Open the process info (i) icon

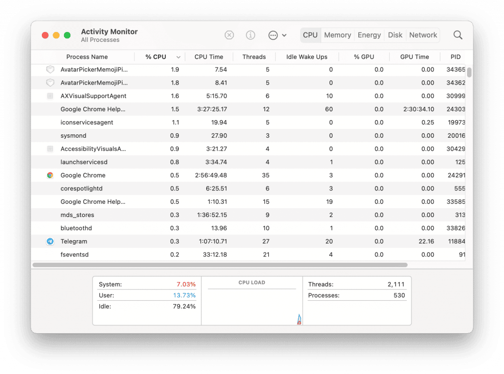[251, 35]
